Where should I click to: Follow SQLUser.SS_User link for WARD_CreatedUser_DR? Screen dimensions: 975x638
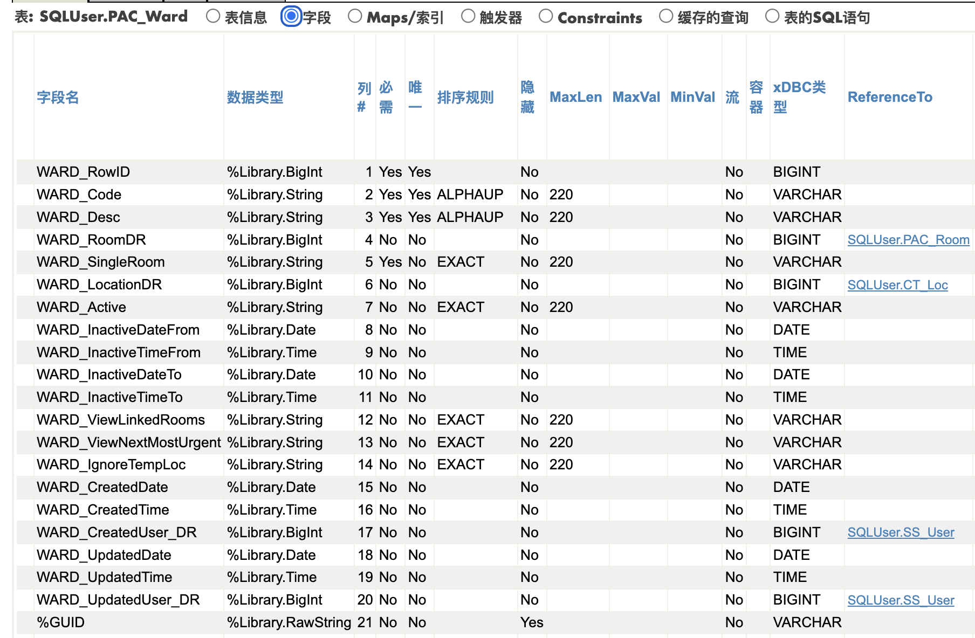pyautogui.click(x=901, y=532)
